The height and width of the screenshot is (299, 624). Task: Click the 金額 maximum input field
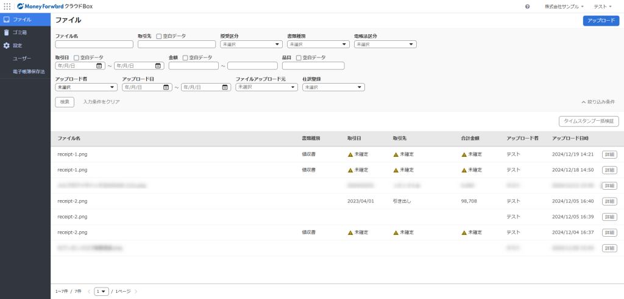click(x=252, y=66)
